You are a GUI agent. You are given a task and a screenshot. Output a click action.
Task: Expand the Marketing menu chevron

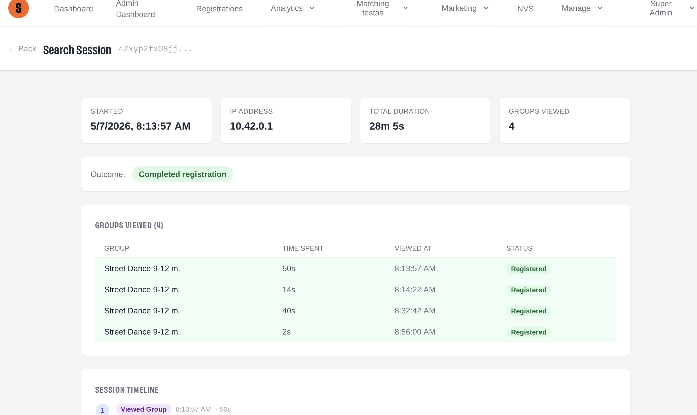pos(486,8)
